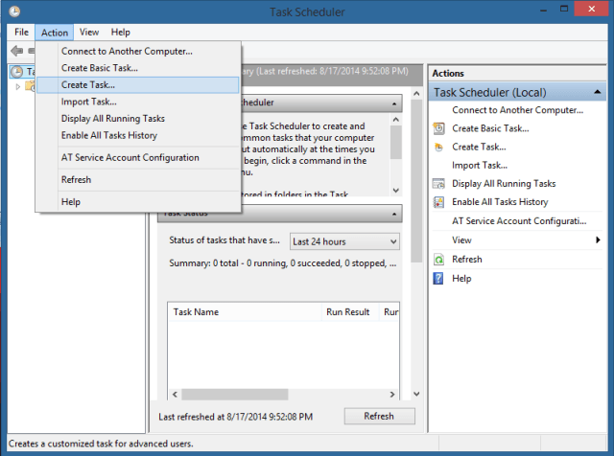614x456 pixels.
Task: Click AT Service Account Configuration in Actions pane
Action: pyautogui.click(x=519, y=221)
